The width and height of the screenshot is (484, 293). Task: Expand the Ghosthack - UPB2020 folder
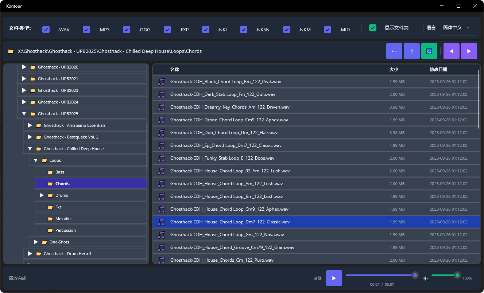pyautogui.click(x=24, y=67)
